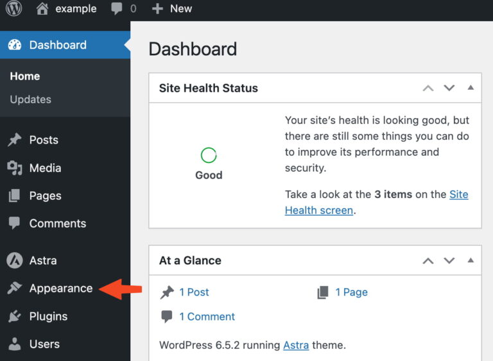Click the Users person icon in sidebar

[x=14, y=344]
